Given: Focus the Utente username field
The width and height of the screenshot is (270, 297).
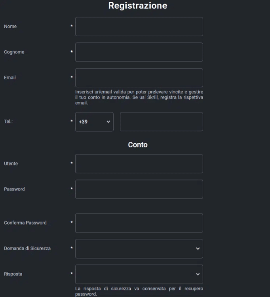Looking at the screenshot, I should [x=139, y=164].
